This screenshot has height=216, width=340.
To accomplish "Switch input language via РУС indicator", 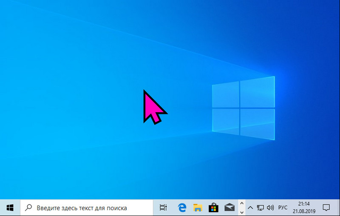I will pyautogui.click(x=283, y=208).
